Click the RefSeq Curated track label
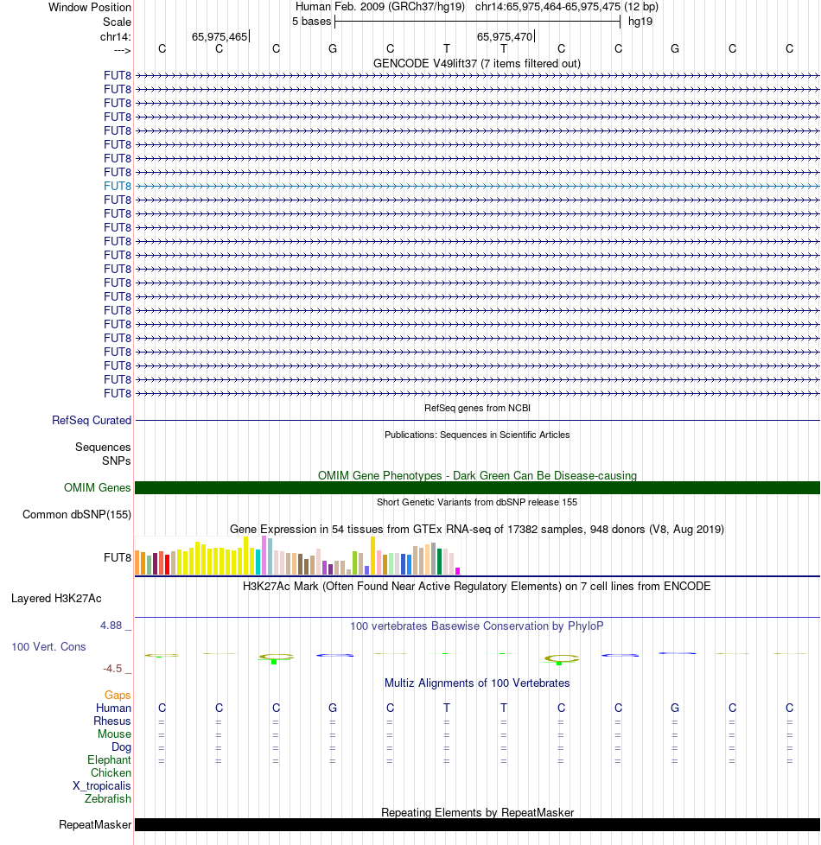Screen dimensions: 821x845 click(x=92, y=421)
